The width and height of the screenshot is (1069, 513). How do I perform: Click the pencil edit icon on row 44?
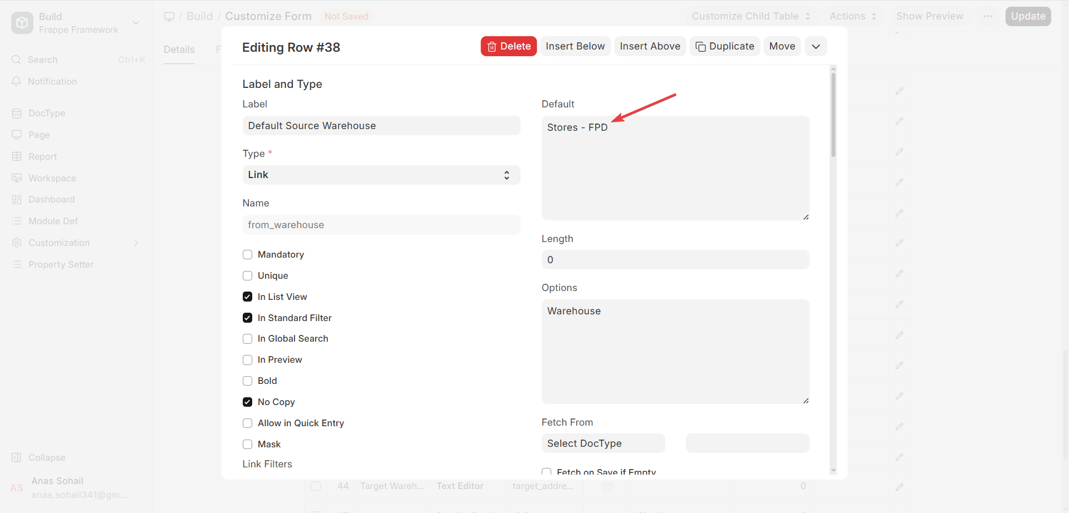899,487
